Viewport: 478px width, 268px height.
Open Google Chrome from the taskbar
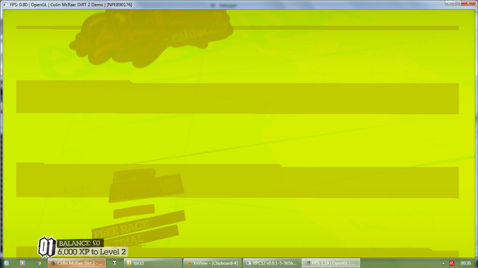coord(39,263)
